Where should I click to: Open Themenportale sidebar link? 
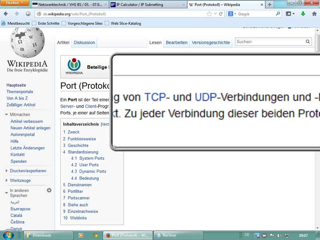click(20, 92)
